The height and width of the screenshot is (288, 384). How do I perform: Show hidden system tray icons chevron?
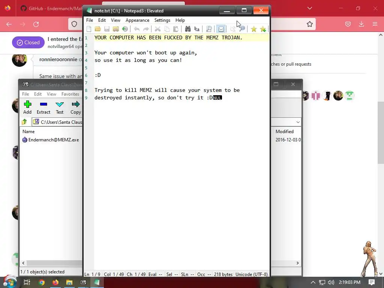tap(313, 282)
